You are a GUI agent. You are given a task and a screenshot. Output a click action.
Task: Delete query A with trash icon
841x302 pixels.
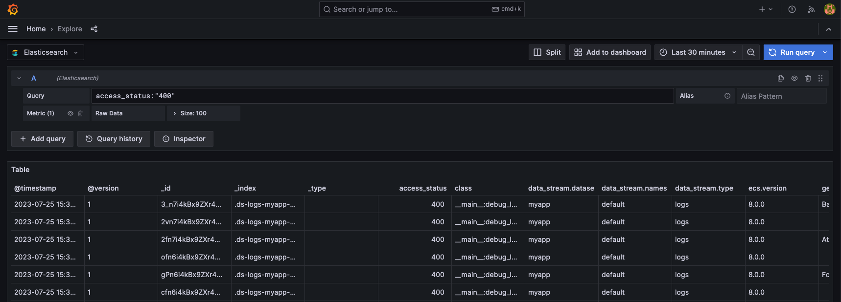coord(808,78)
